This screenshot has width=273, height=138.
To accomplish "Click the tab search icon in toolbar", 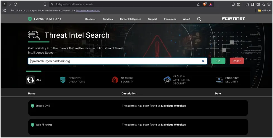I will point(239,4).
